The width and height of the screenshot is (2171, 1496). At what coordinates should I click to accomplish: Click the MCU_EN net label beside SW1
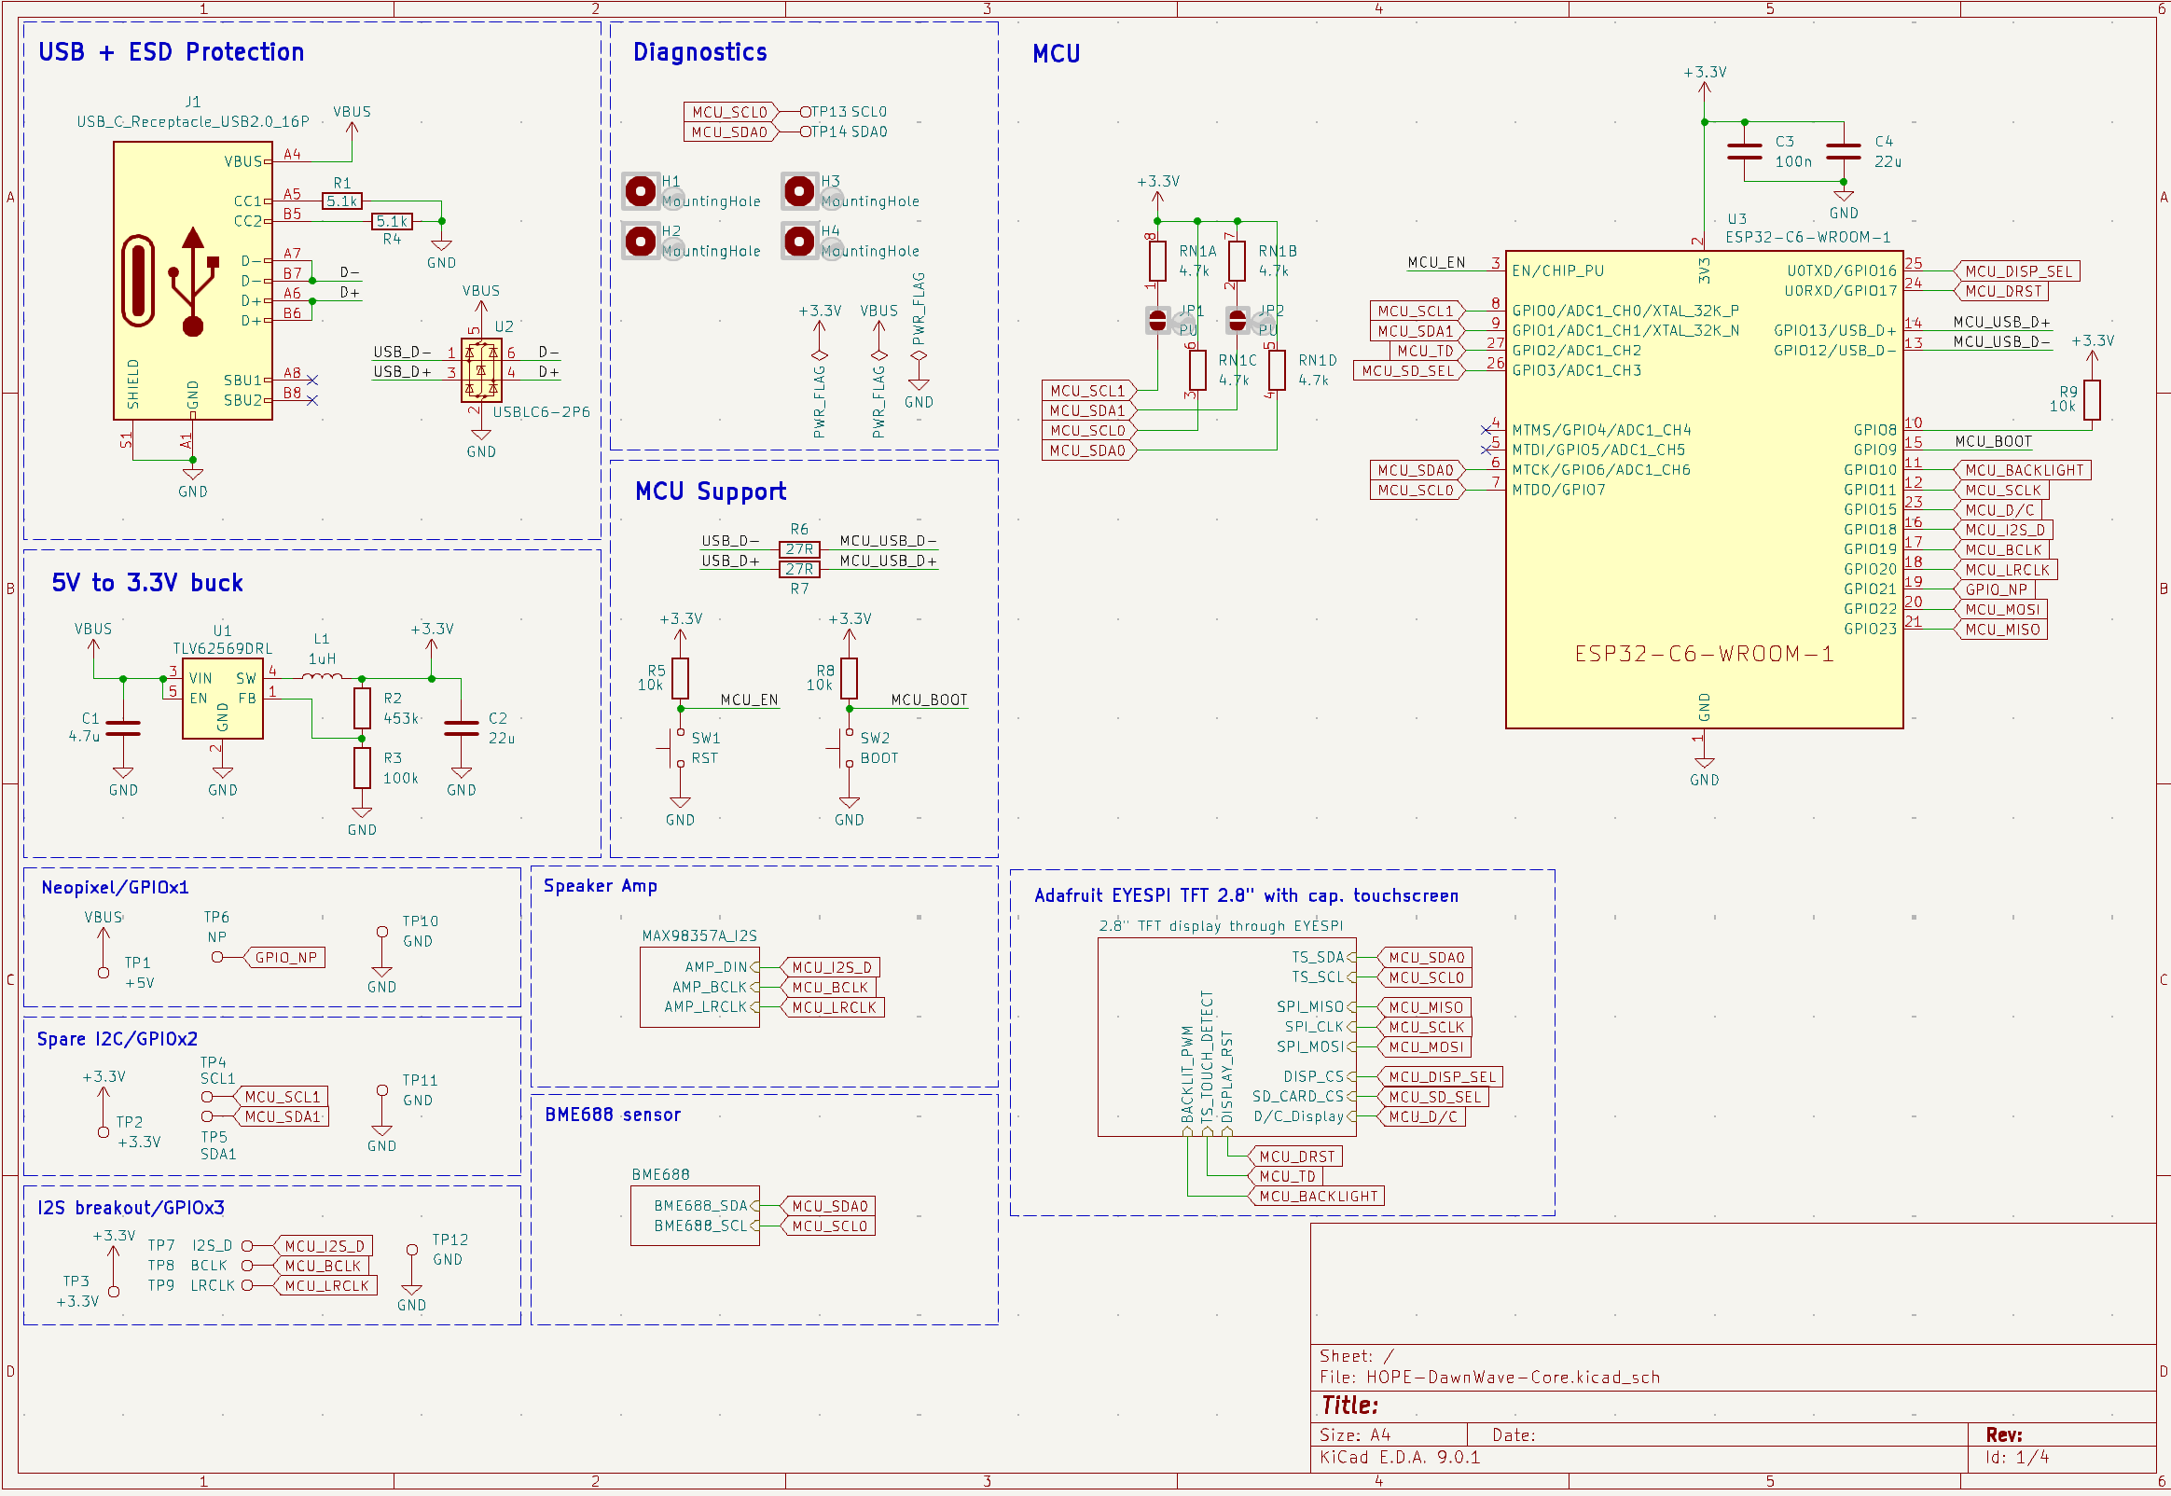click(749, 700)
